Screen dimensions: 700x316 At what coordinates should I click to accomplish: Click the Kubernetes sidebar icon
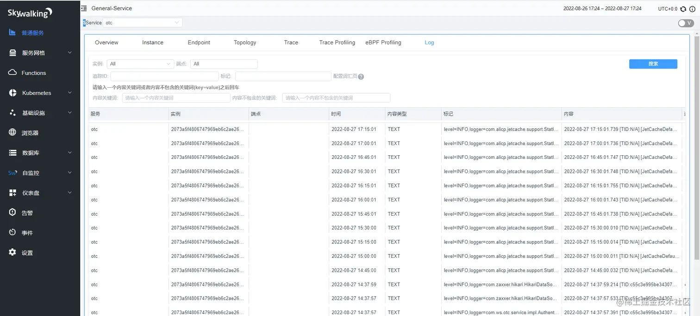pyautogui.click(x=12, y=93)
